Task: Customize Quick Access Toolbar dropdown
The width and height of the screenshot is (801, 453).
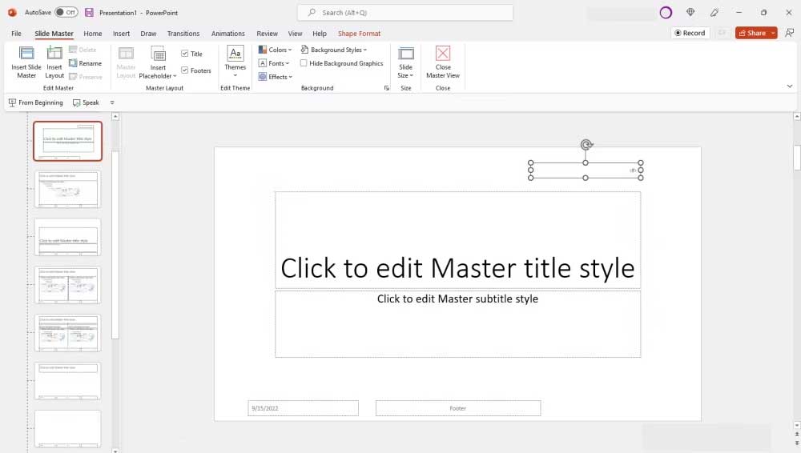Action: 112,102
